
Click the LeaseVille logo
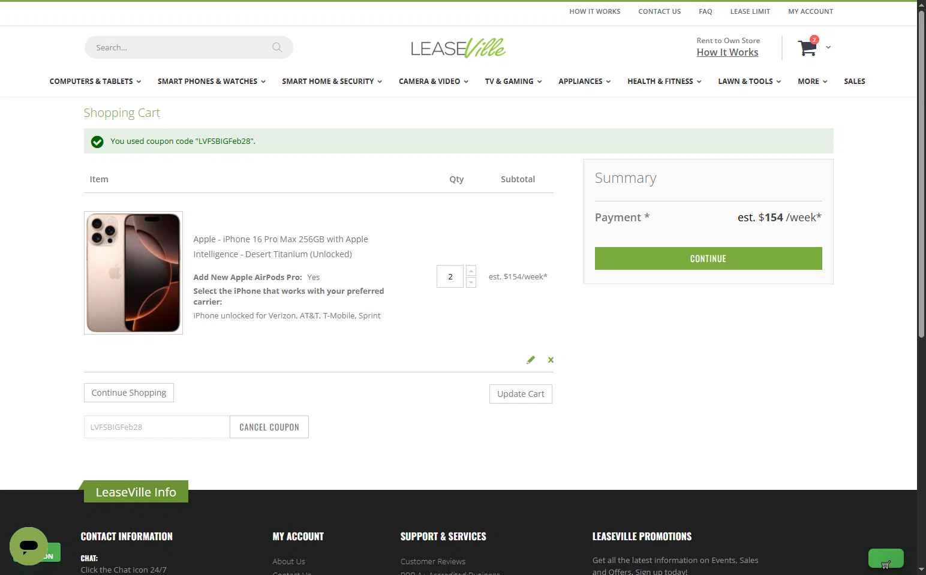point(458,47)
